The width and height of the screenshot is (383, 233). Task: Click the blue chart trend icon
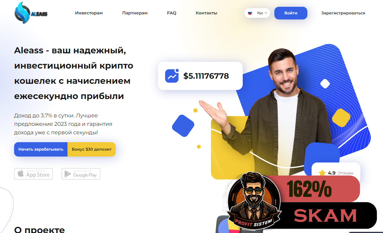pos(172,76)
